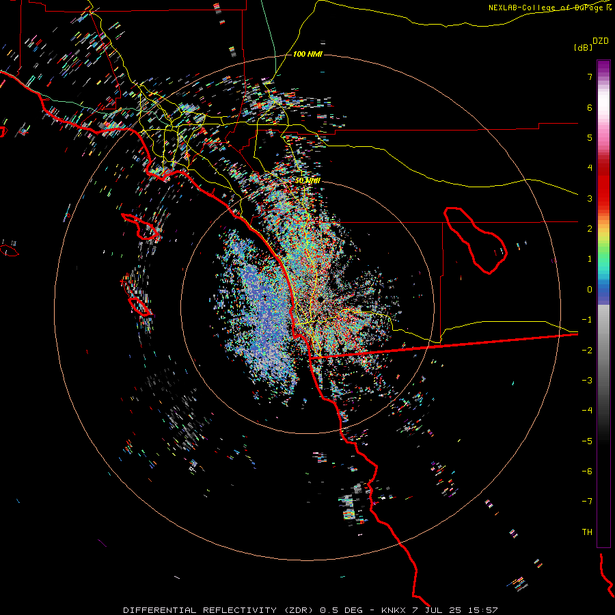The image size is (615, 615).
Task: Click the '50 NMI' range ring label
Action: pyautogui.click(x=307, y=180)
